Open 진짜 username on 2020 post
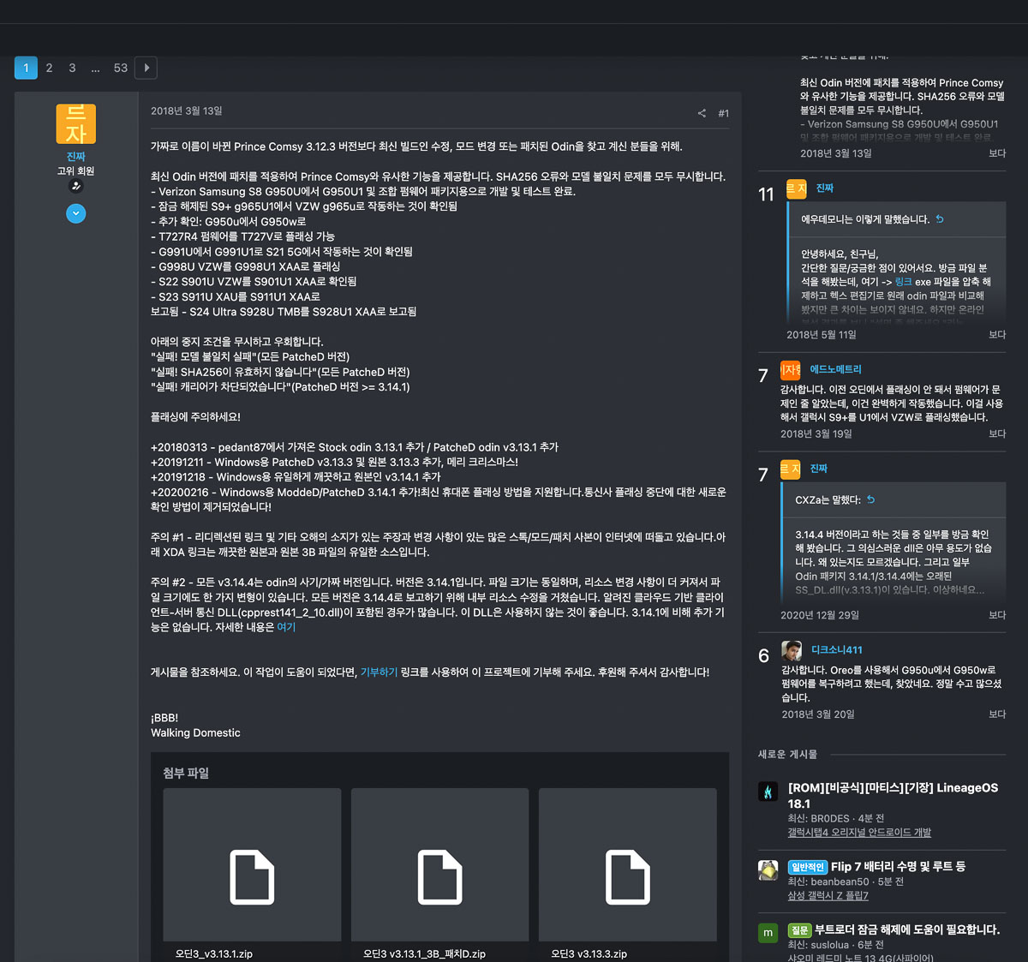The height and width of the screenshot is (962, 1028). 819,469
